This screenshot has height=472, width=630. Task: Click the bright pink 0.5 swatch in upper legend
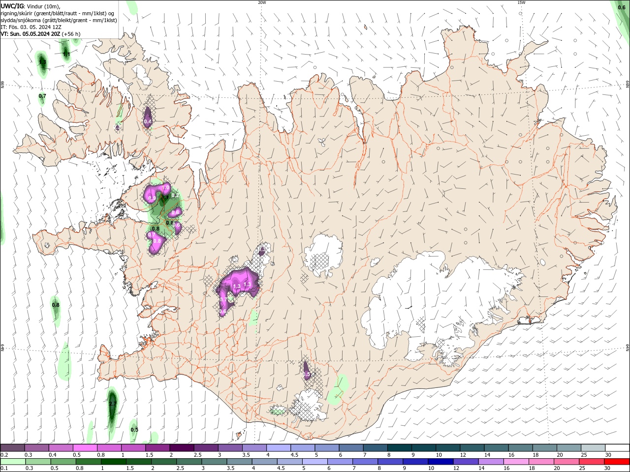click(85, 448)
